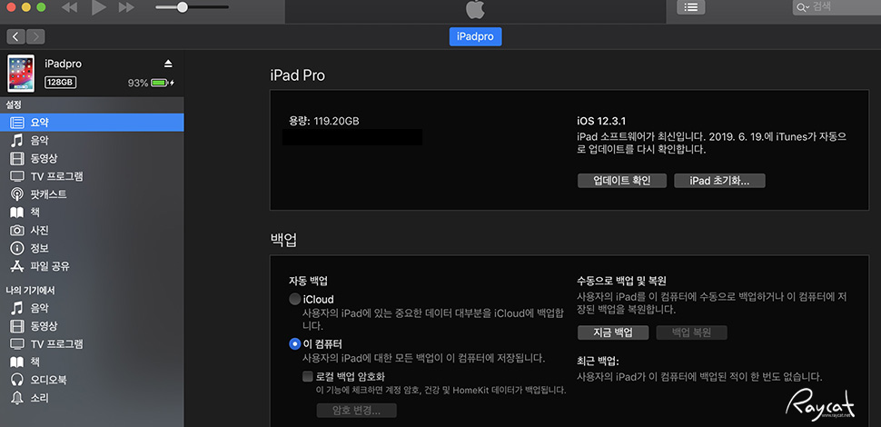Click the 백업 복원 button

tap(692, 332)
